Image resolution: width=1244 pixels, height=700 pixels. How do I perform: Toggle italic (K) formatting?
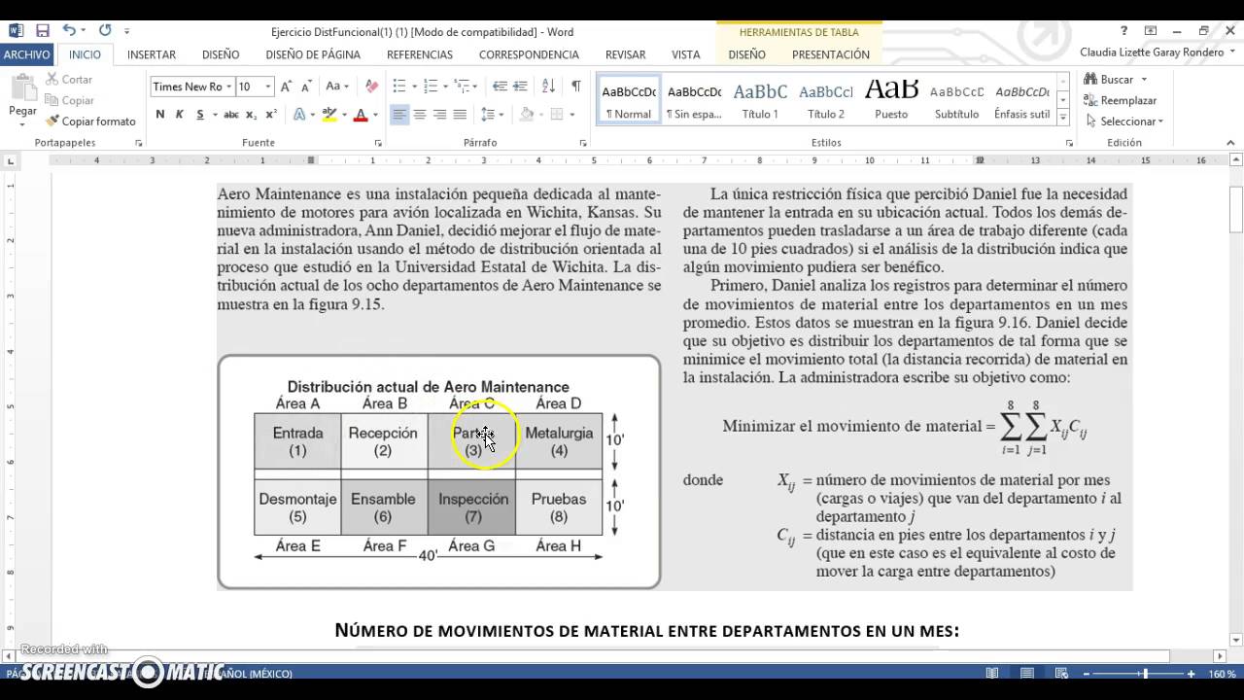[180, 115]
